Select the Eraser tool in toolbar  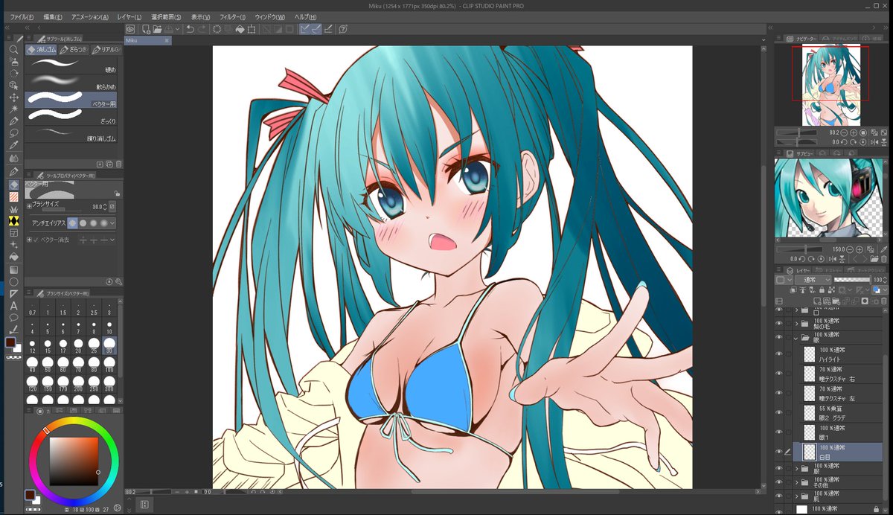tap(13, 185)
